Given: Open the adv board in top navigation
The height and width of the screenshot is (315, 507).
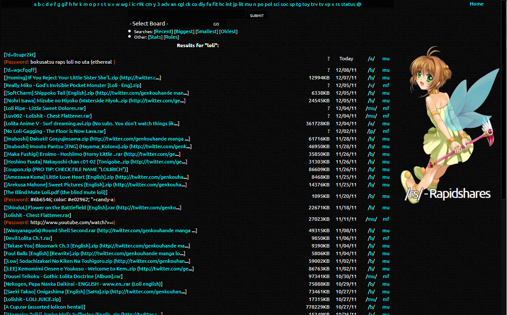Looking at the screenshot, I should 165,4.
